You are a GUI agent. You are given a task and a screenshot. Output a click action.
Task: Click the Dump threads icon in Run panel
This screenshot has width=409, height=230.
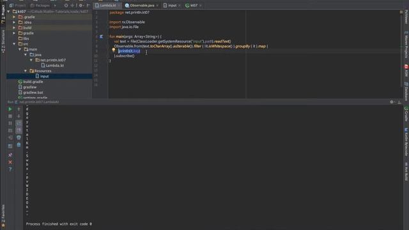tap(10, 130)
